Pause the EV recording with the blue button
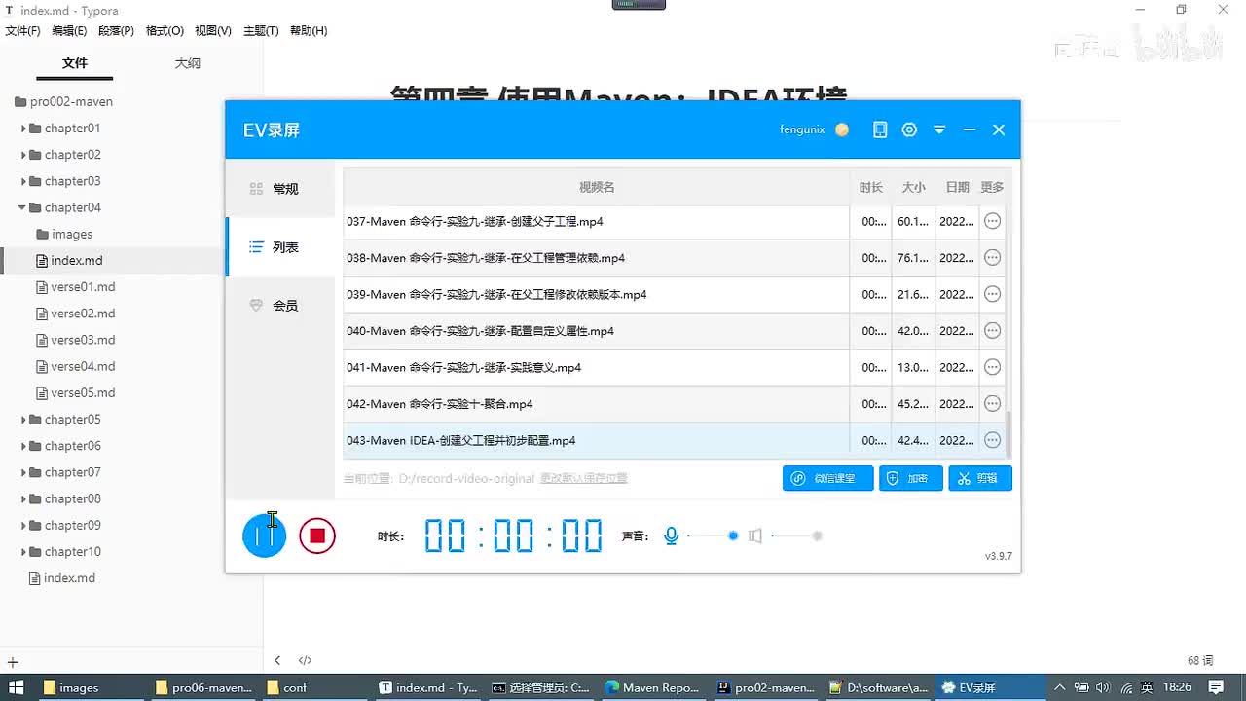 point(264,535)
